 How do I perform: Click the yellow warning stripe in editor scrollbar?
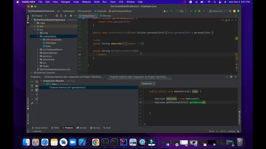point(236,38)
